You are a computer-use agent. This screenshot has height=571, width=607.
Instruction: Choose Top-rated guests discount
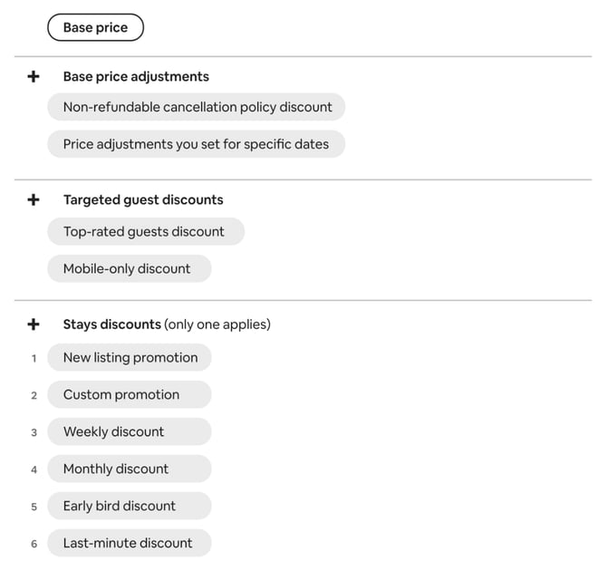coord(146,232)
